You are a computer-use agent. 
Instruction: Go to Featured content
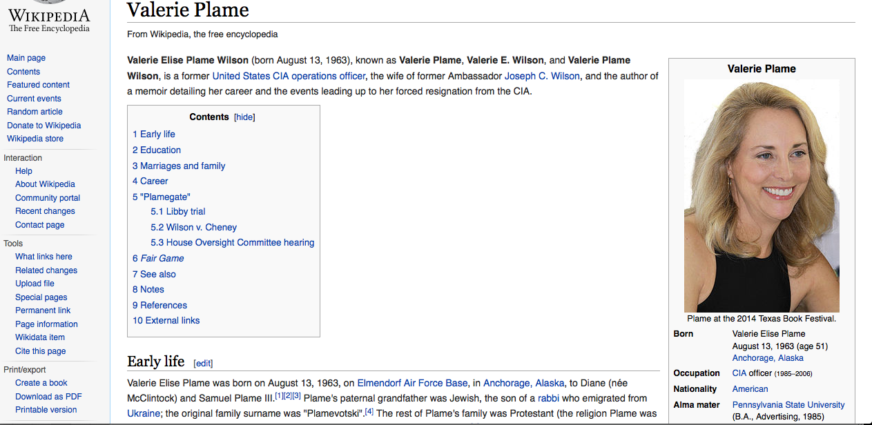[39, 85]
